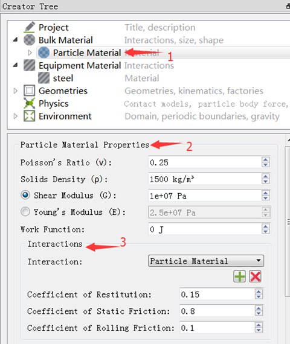Decrease Static Friction with down arrow
290x344 pixels.
point(259,314)
